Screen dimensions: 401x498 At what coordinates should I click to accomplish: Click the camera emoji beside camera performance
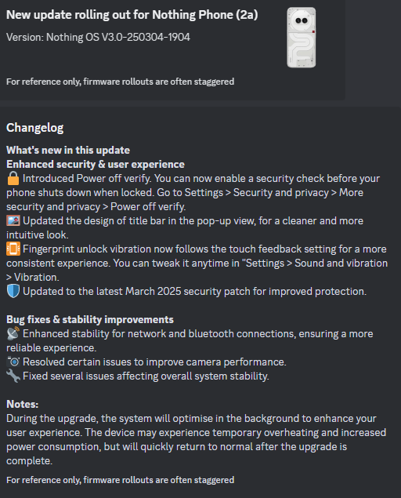[13, 362]
